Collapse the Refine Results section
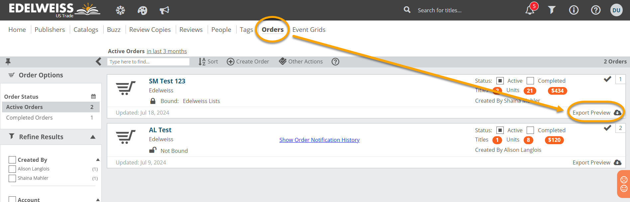Screen dimensions: 630x202 coord(93,137)
